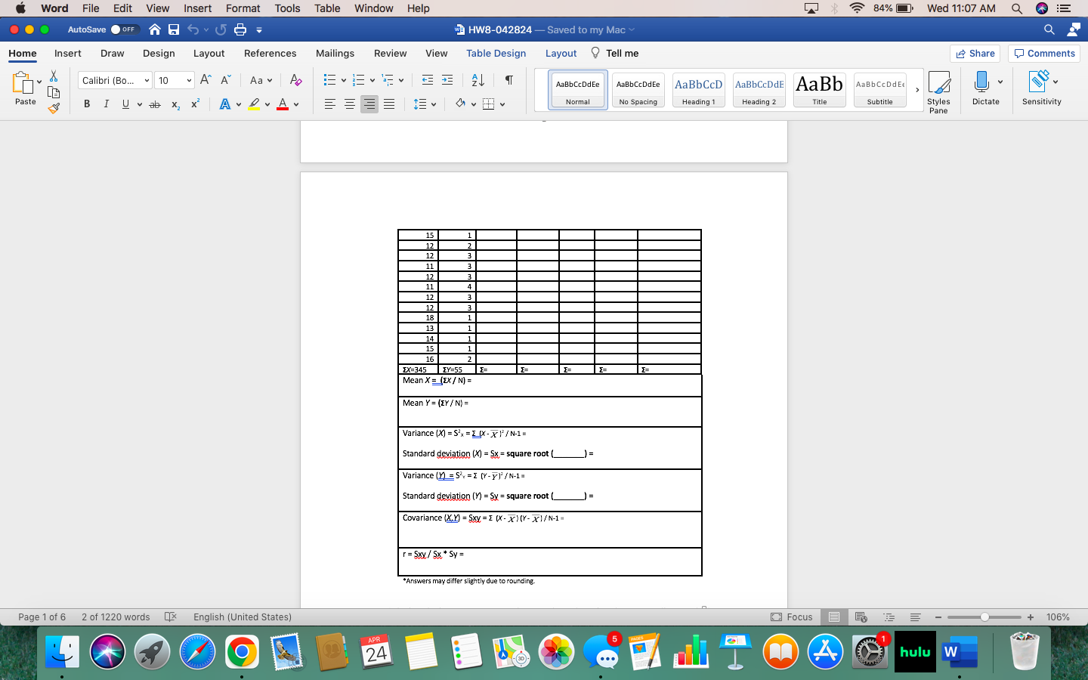Adjust the zoom slider
Viewport: 1088px width, 680px height.
click(984, 617)
